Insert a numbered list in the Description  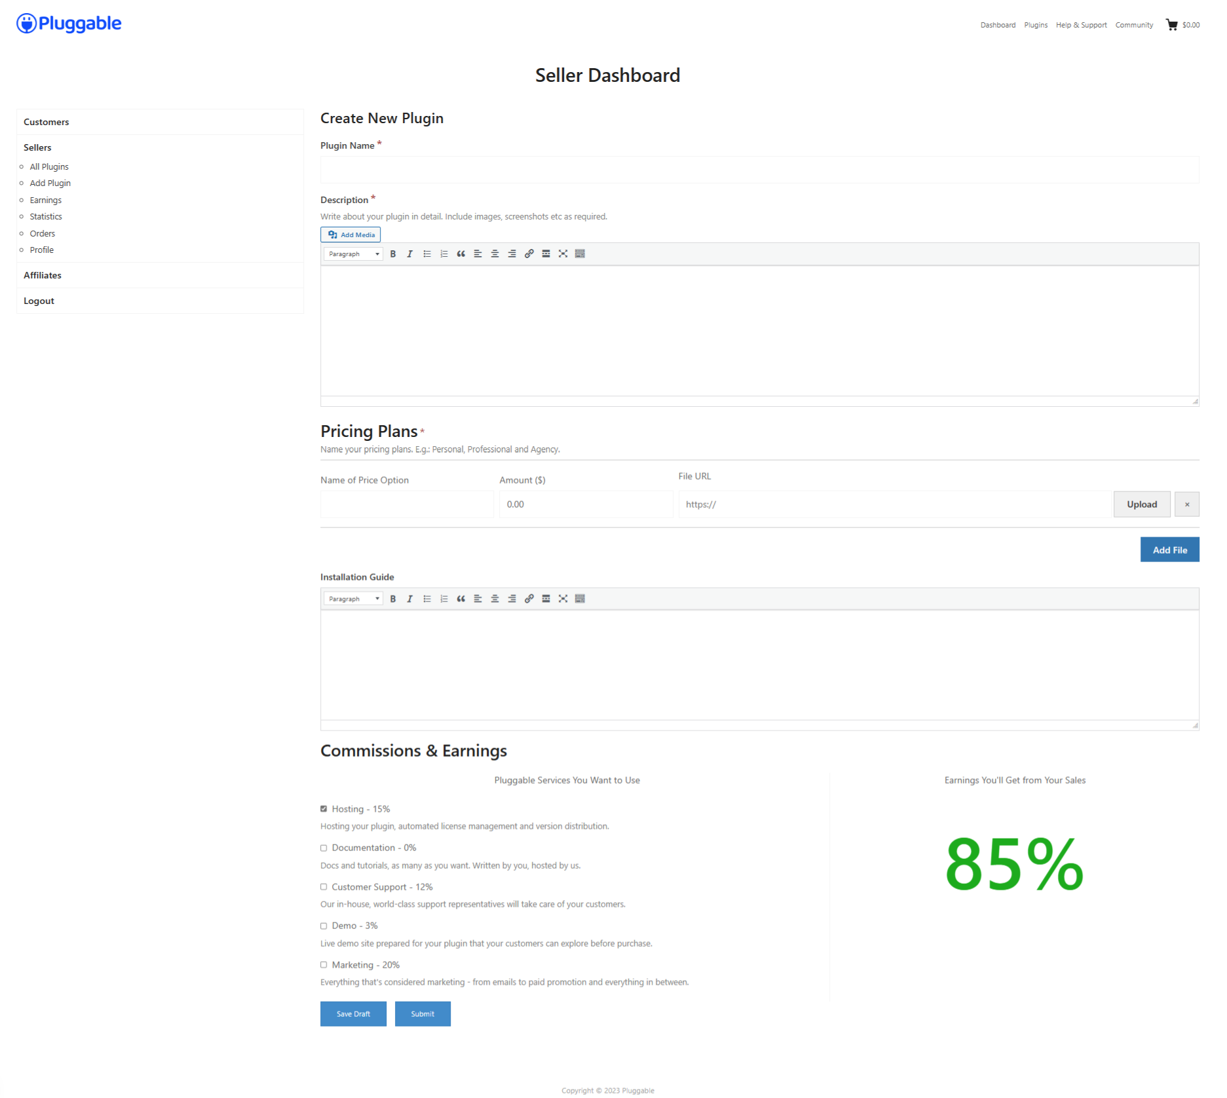point(444,254)
